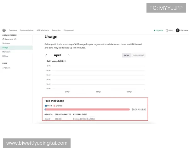The image size is (189, 151).
Task: Click the Personal organization briefcase icon
Action: (x=3, y=39)
